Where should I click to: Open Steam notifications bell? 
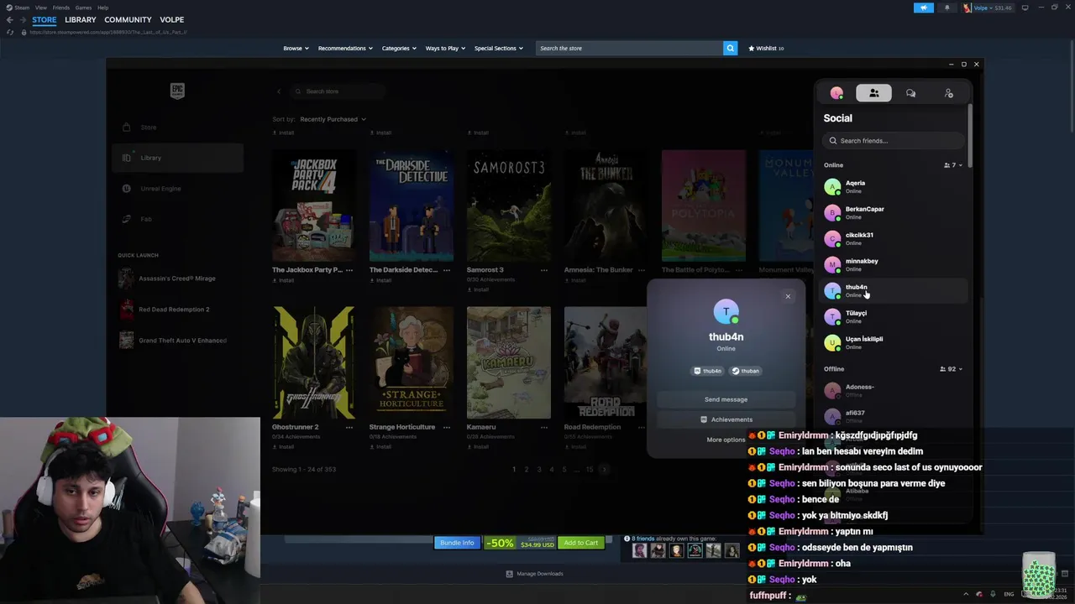click(x=947, y=8)
